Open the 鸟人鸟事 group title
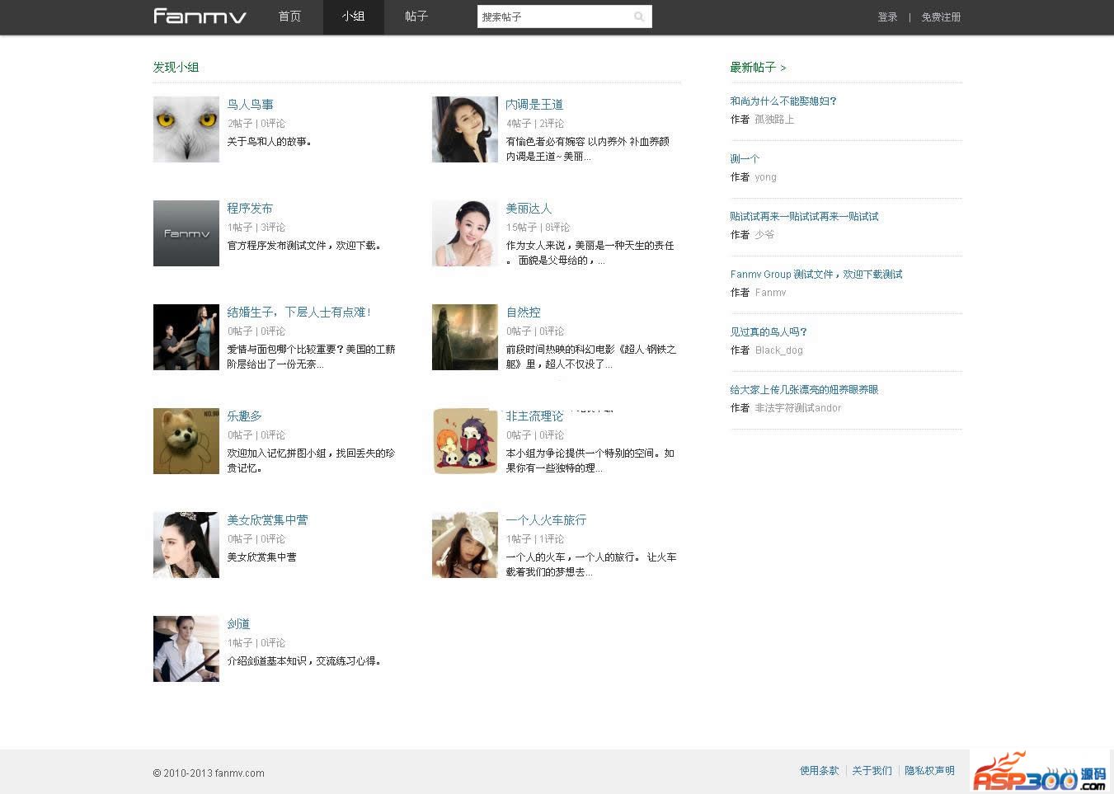This screenshot has height=794, width=1114. 250,105
